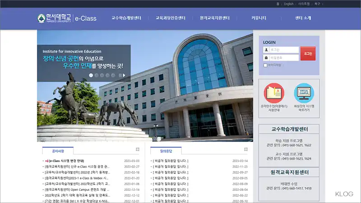Click the sidebar 원격교육지원센터 heading box
The image size is (361, 203).
(x=289, y=172)
